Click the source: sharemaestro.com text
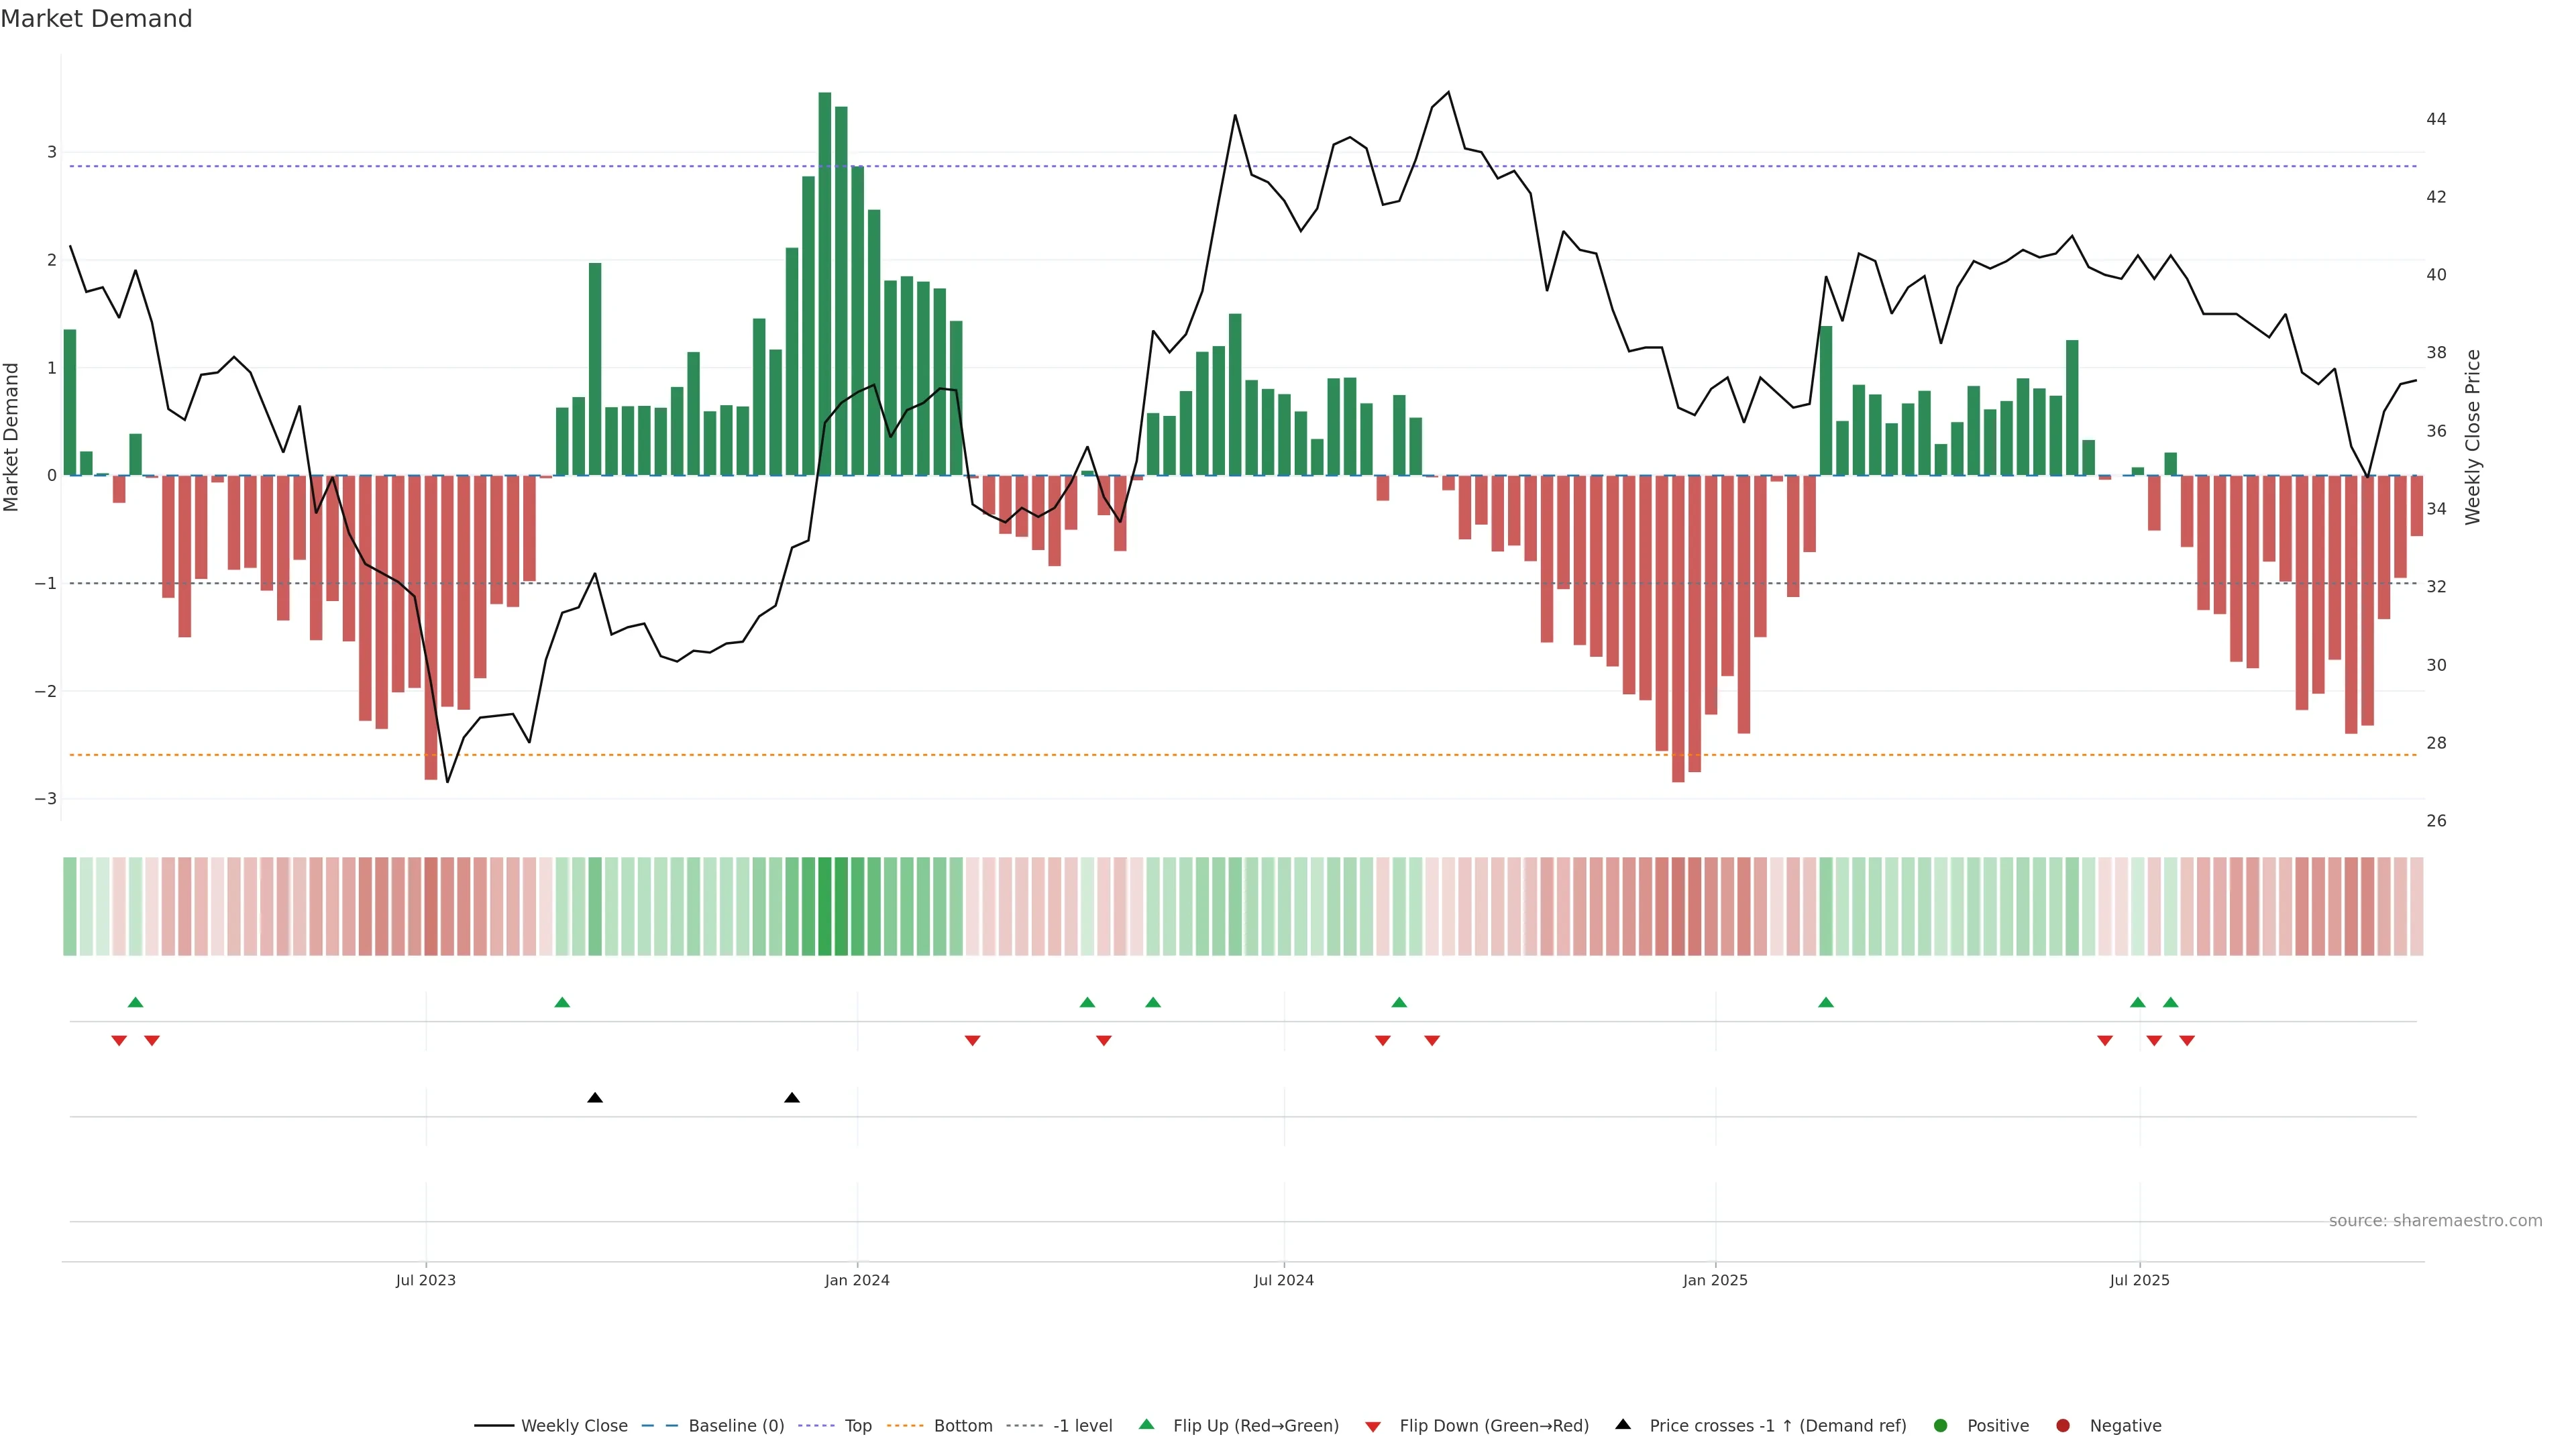Image resolution: width=2576 pixels, height=1449 pixels. [x=2435, y=1221]
